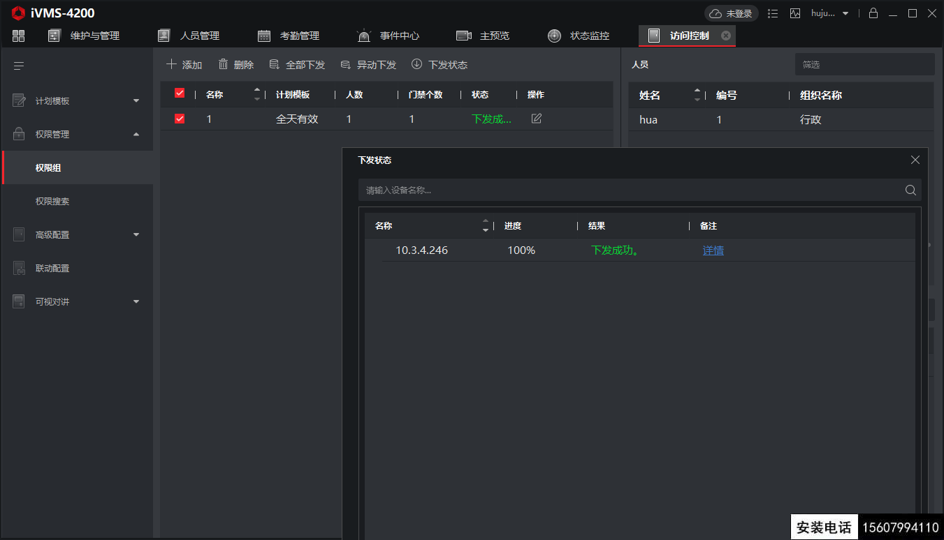Click the 添加 add button
This screenshot has height=540, width=944.
tap(184, 65)
